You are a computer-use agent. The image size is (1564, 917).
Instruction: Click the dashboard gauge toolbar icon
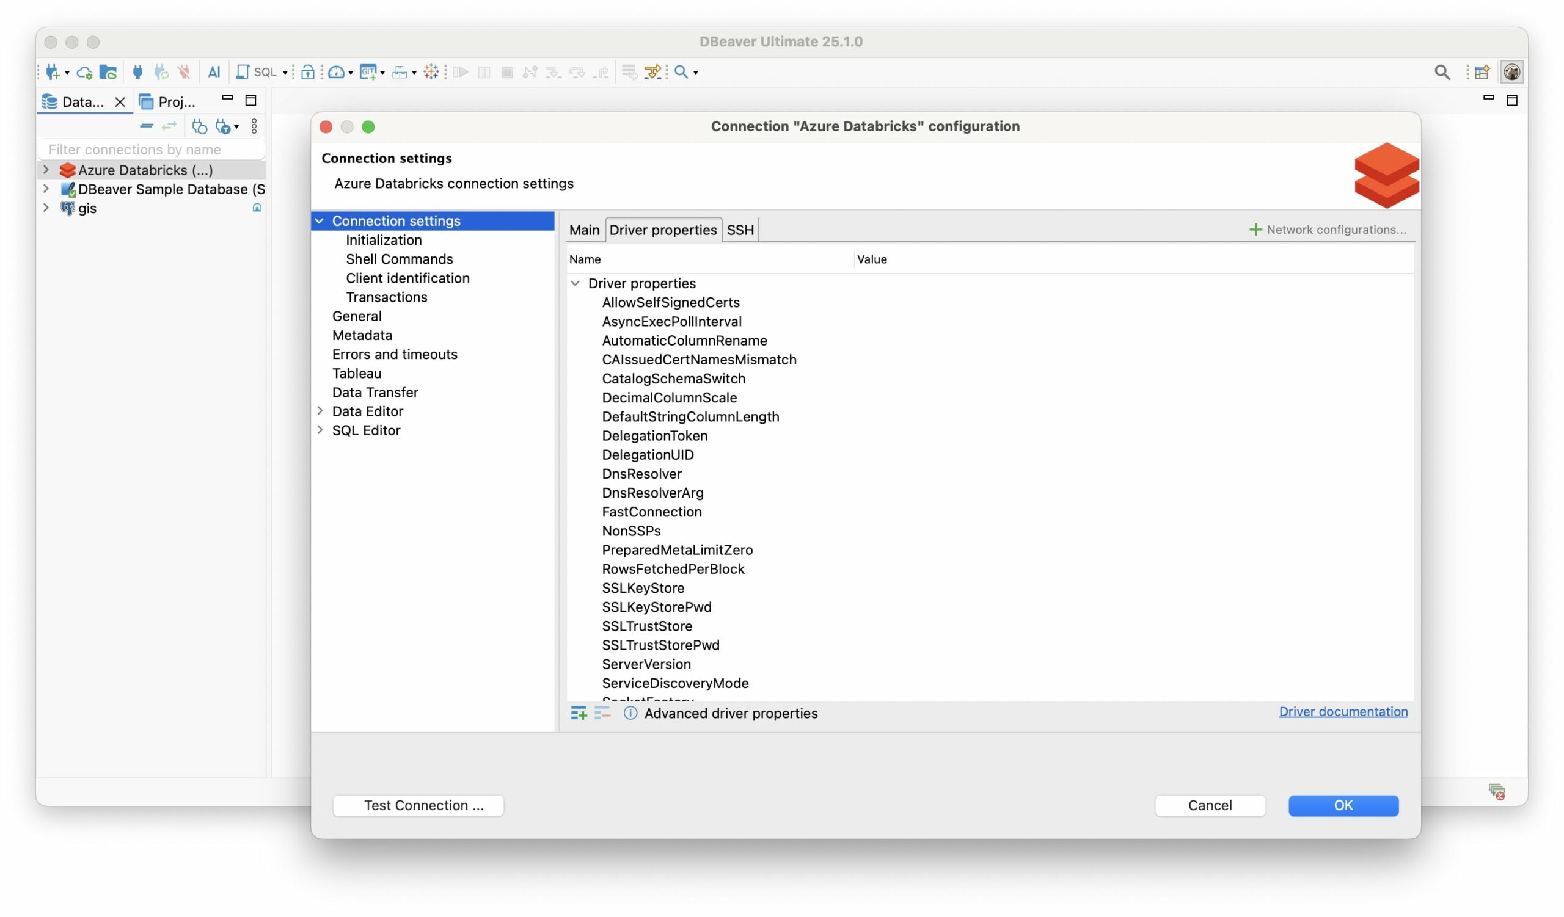(337, 72)
